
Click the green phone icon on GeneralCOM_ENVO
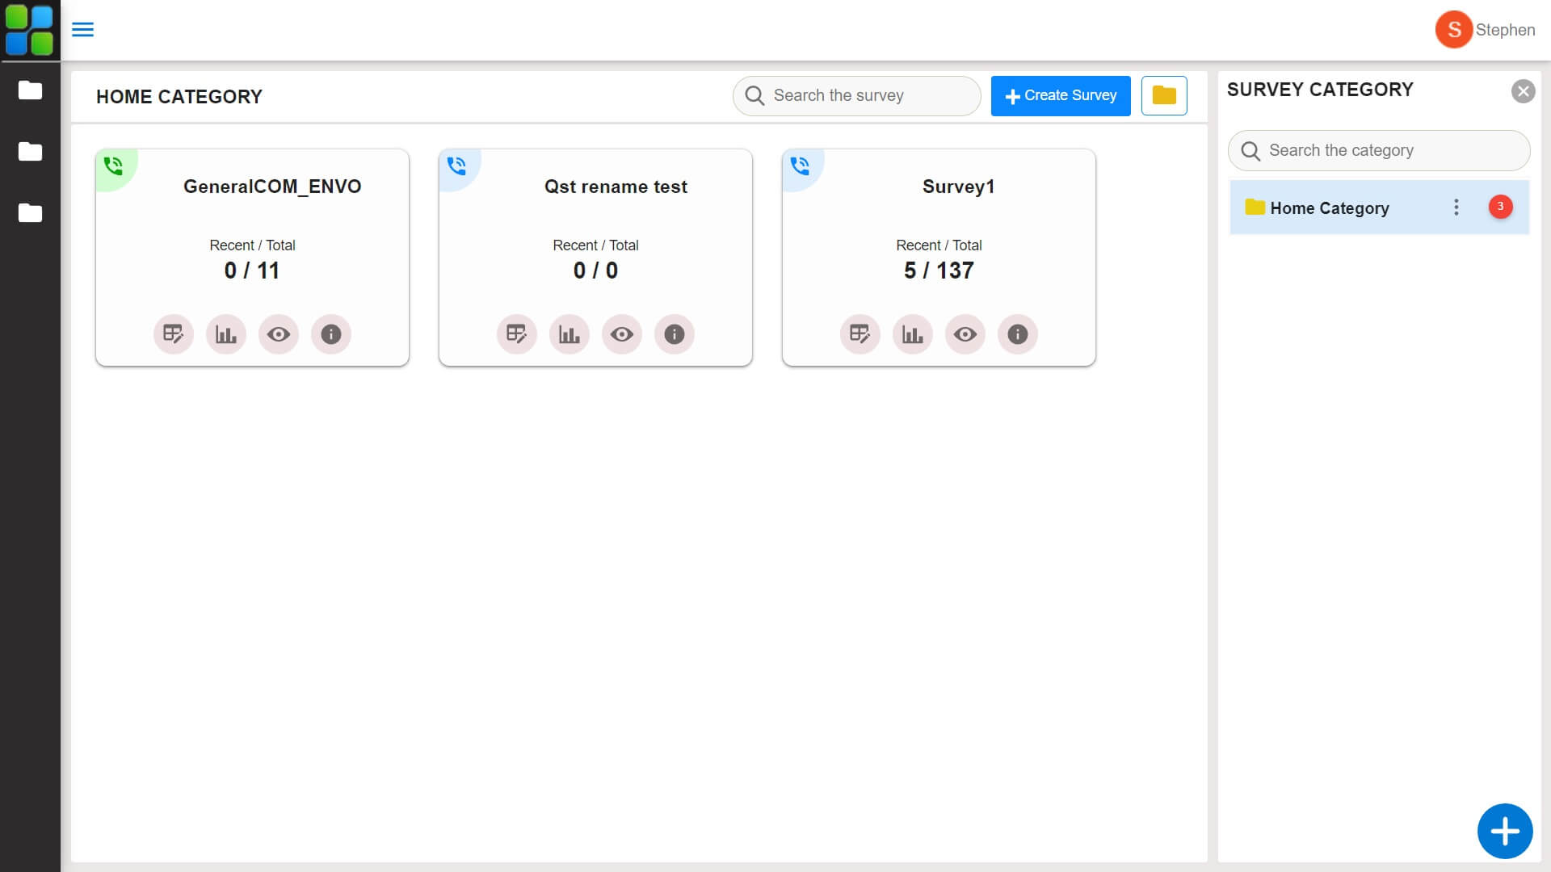point(114,166)
